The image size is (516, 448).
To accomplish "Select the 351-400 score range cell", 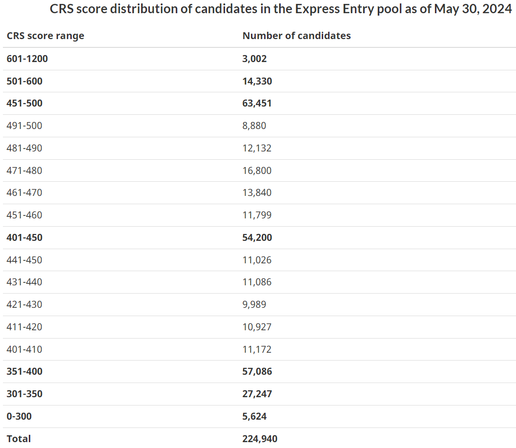I will 24,372.
